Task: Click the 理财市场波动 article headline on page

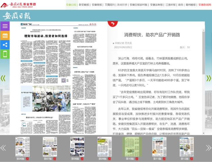Action: tap(46, 36)
